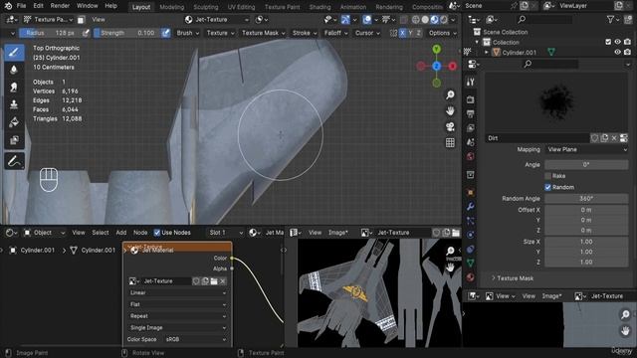Open the Stroke dropdown
The image size is (637, 358).
[x=305, y=33]
